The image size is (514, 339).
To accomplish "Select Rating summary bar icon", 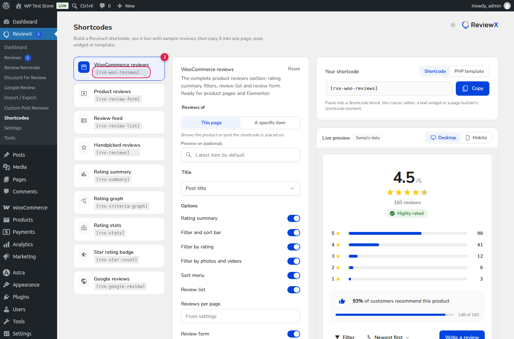I will (x=84, y=174).
